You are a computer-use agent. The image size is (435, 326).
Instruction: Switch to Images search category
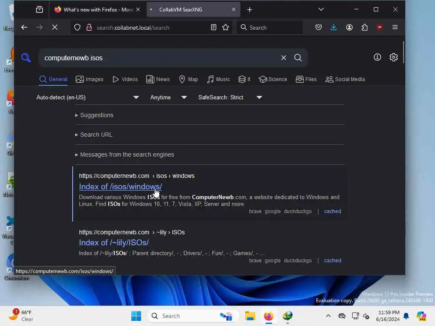(89, 79)
